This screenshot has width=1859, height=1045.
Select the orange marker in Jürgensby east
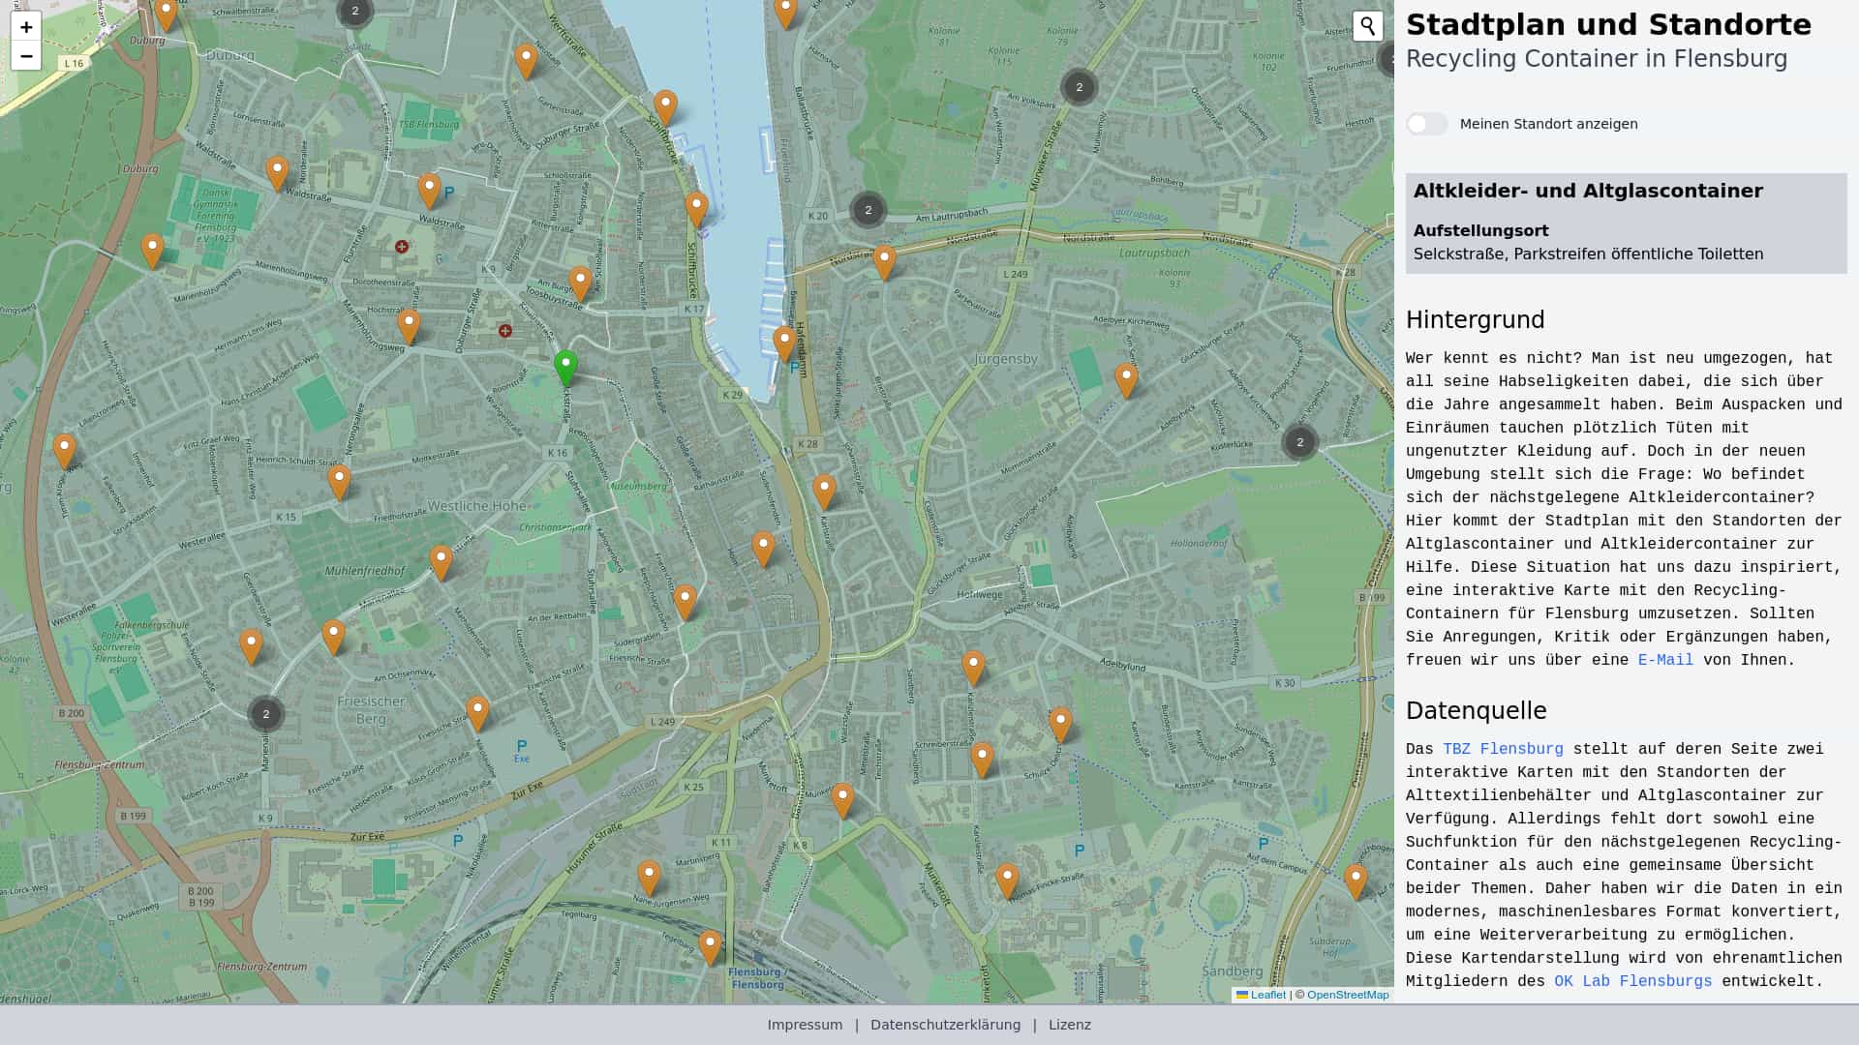click(x=1125, y=379)
